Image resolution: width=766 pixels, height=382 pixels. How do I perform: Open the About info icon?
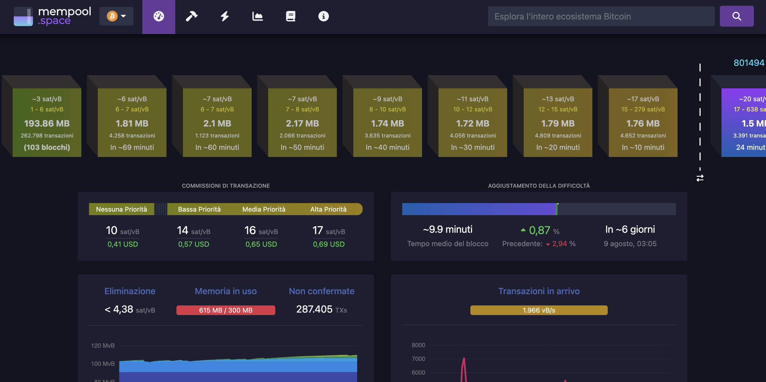[x=324, y=16]
